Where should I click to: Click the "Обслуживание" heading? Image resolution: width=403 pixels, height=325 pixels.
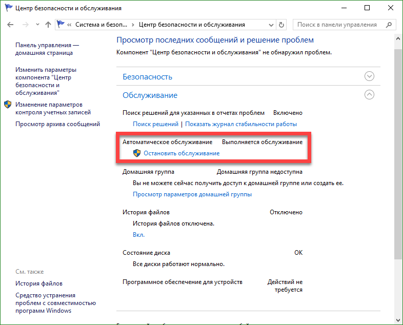click(150, 95)
